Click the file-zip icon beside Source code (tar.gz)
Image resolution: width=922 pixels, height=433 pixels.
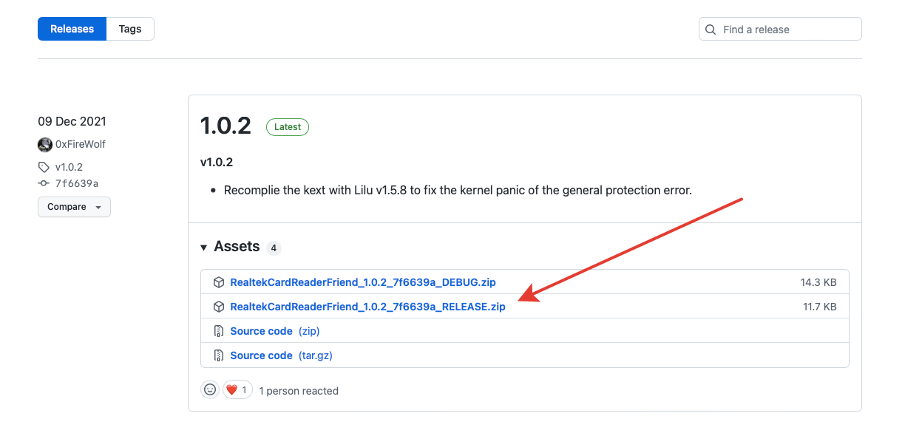(x=219, y=355)
